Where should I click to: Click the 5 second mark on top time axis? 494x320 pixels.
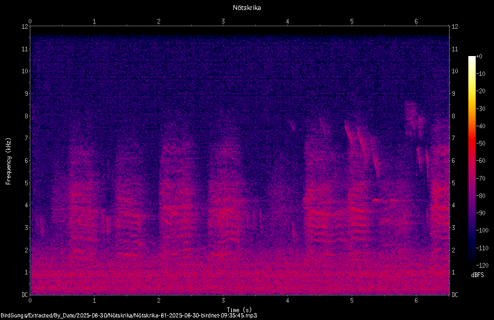click(352, 21)
